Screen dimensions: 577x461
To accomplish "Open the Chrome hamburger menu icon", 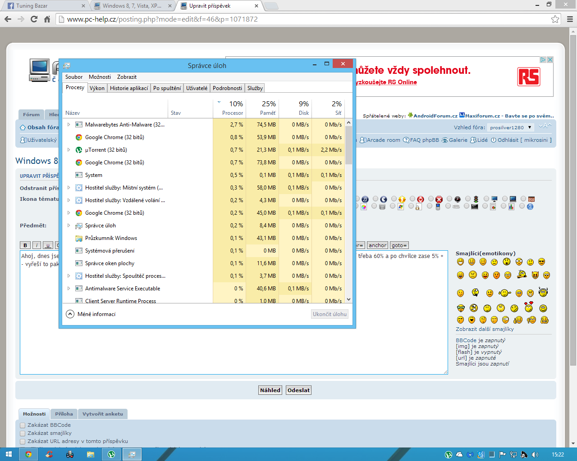I will [x=570, y=19].
